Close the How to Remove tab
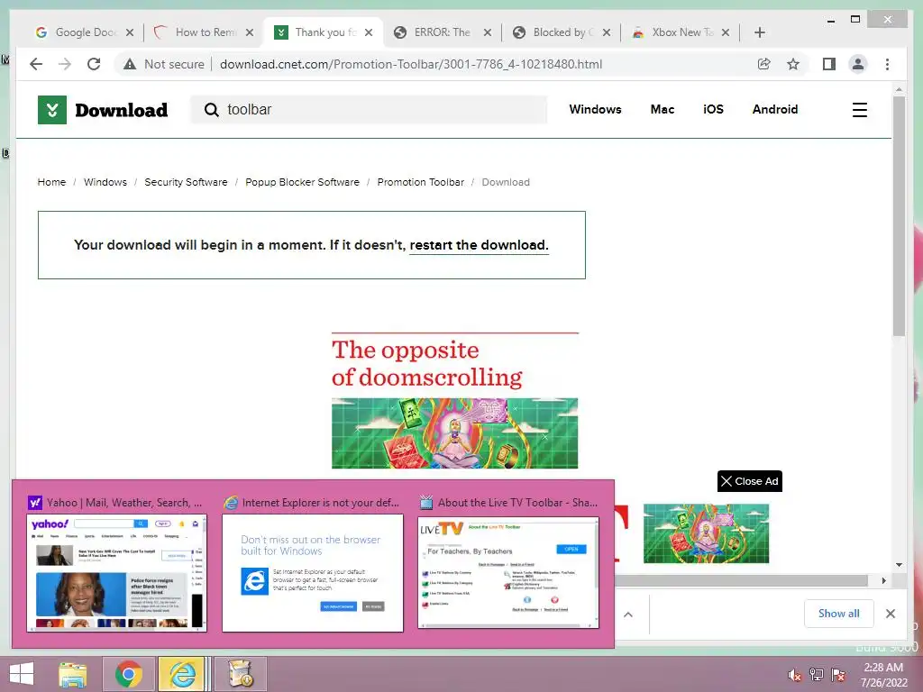 pos(250,32)
